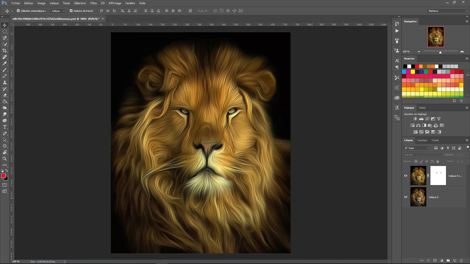Select the Horizontal Type tool
The image size is (470, 264).
[x=5, y=127]
